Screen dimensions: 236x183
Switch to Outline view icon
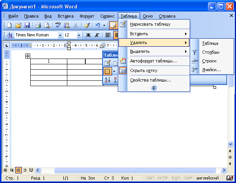25,170
